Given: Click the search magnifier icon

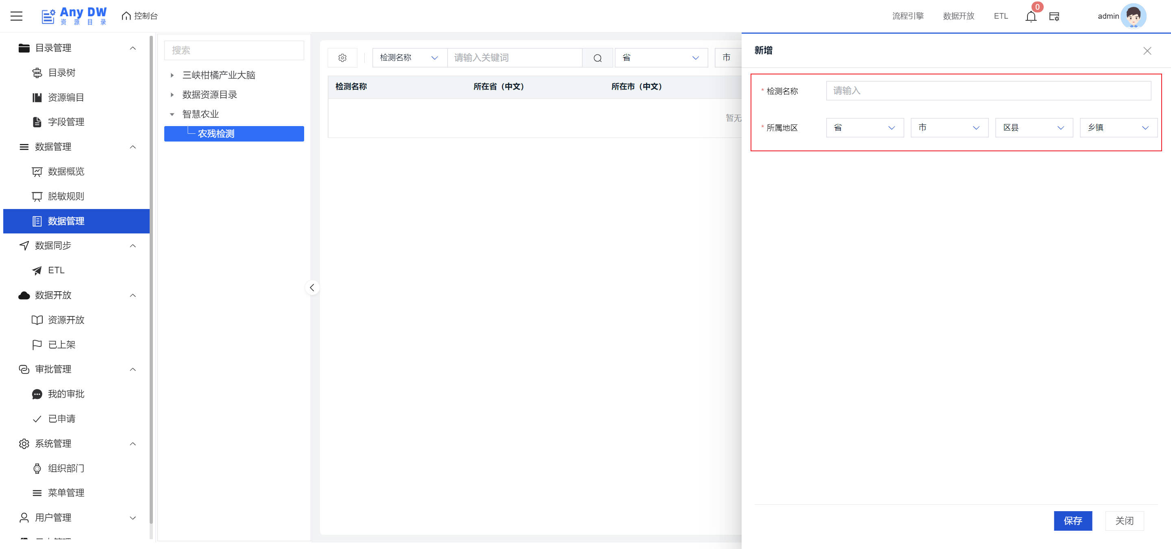Looking at the screenshot, I should point(597,58).
